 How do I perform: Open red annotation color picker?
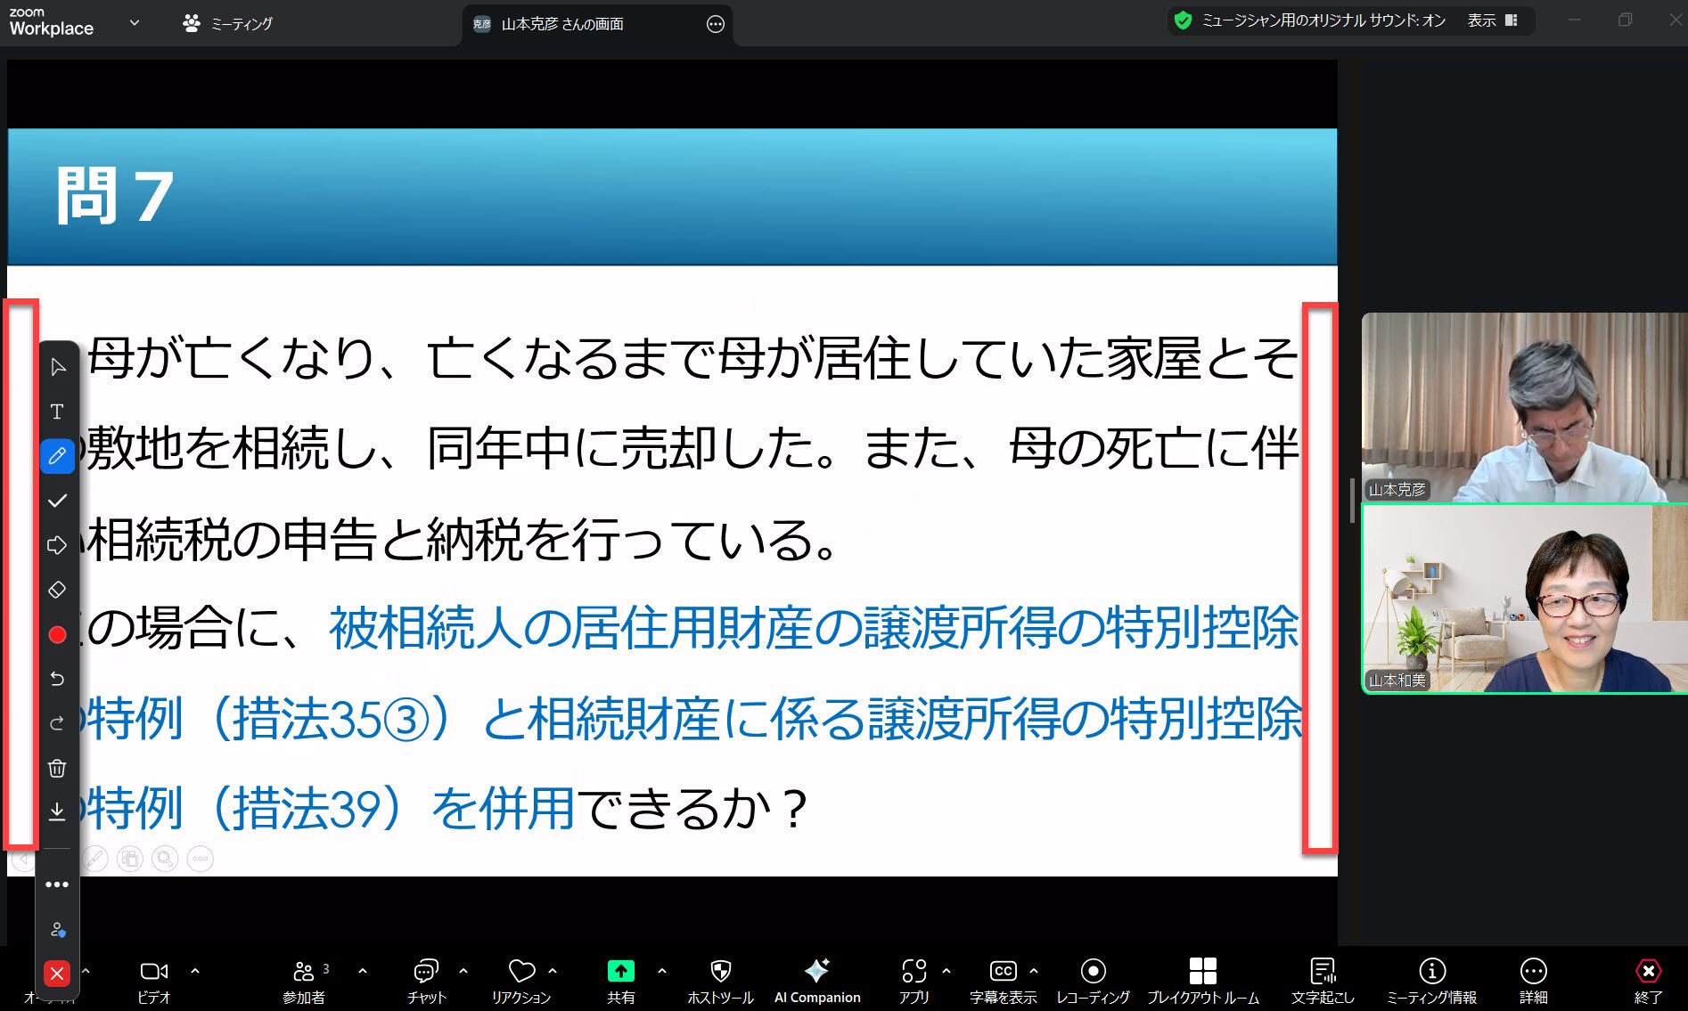[x=57, y=634]
